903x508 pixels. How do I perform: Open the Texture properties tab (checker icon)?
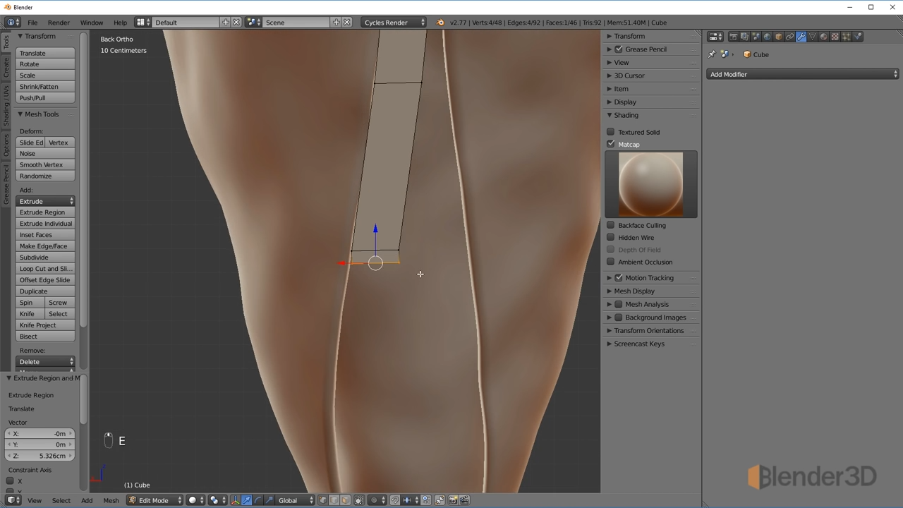click(835, 37)
